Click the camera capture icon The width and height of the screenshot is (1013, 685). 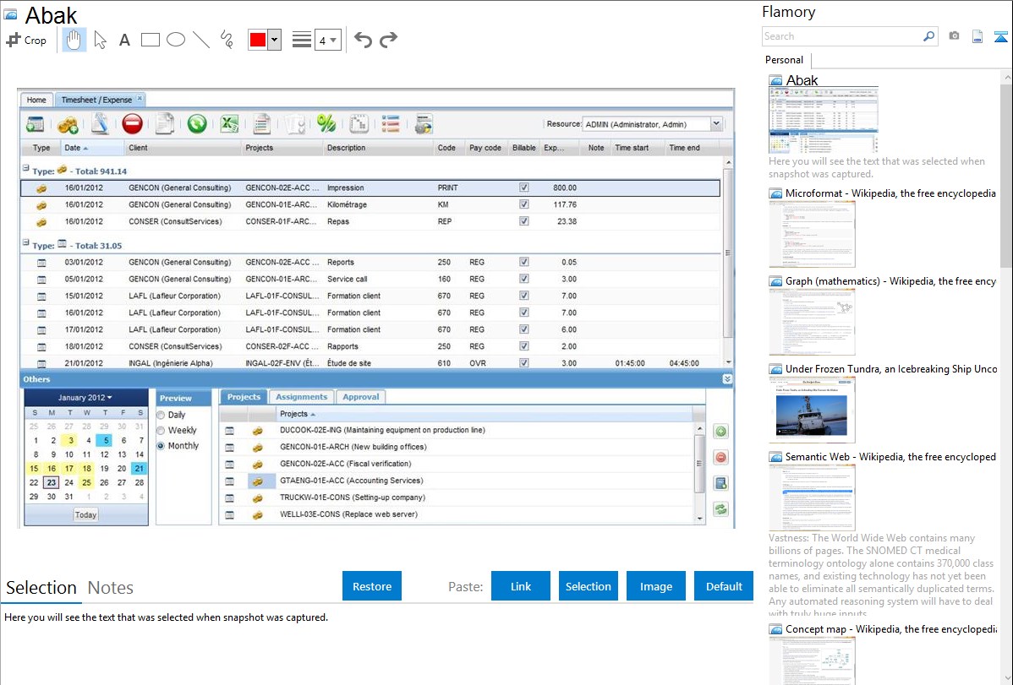point(954,36)
